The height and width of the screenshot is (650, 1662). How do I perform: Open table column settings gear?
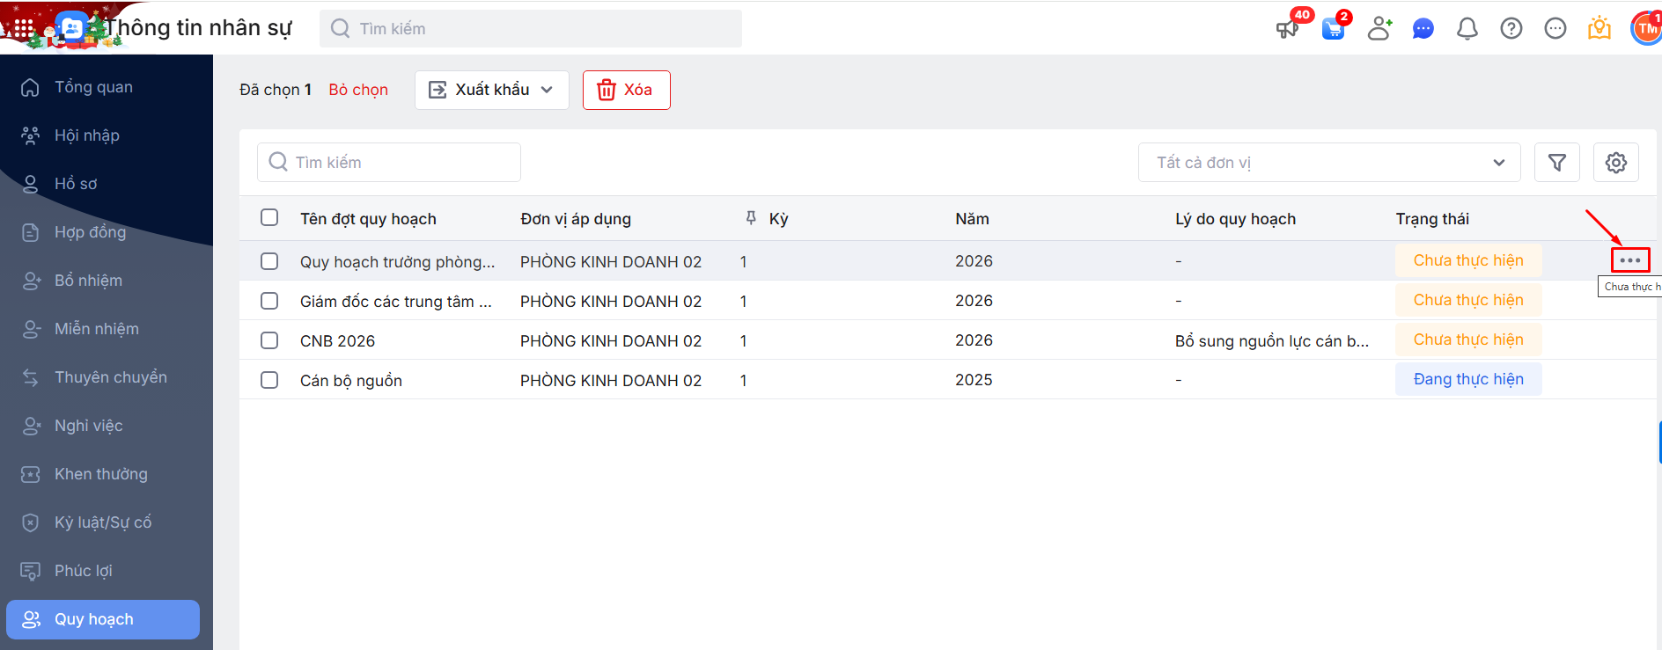pyautogui.click(x=1615, y=163)
